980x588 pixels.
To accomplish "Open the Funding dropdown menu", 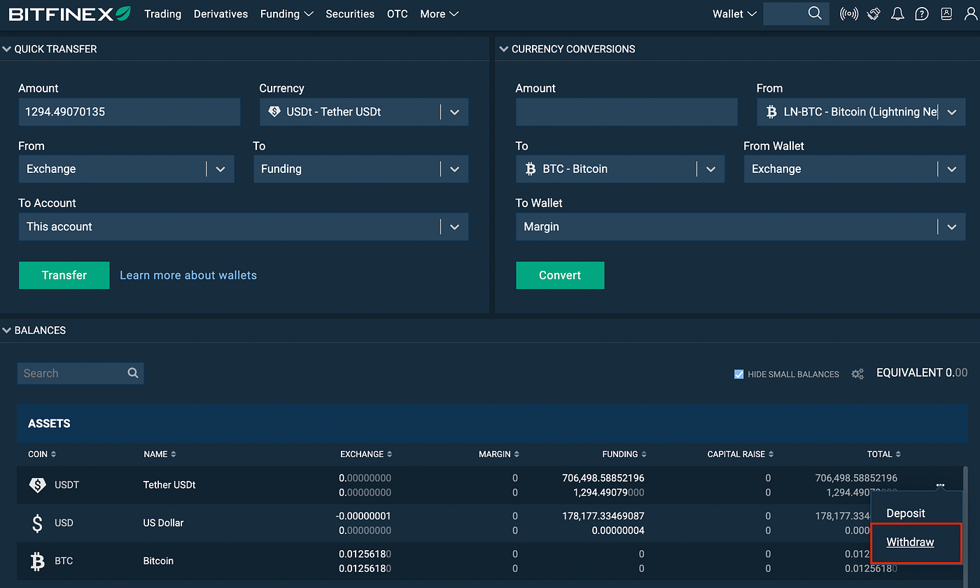I will 286,14.
